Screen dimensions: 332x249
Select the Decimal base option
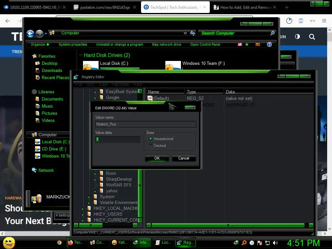tap(150, 146)
